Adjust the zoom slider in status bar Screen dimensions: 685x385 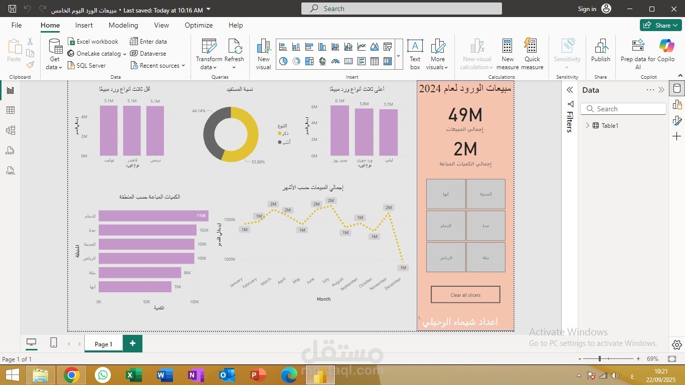coord(600,359)
